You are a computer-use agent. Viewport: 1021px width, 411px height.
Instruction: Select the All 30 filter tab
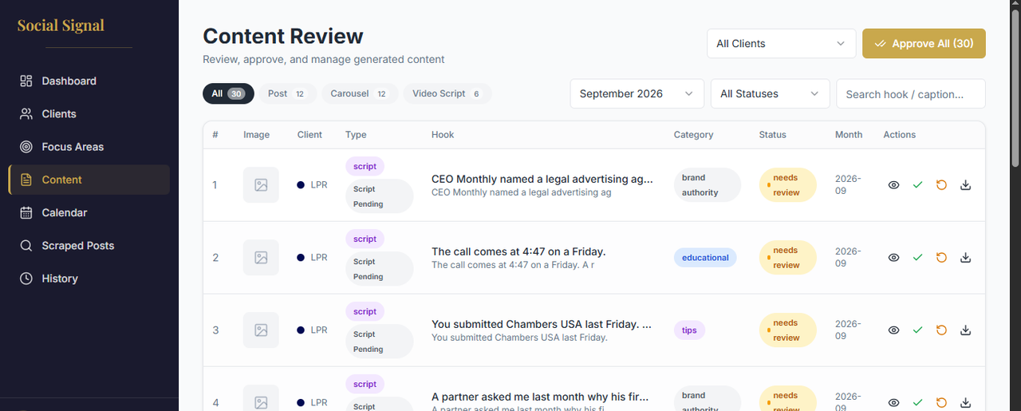[228, 93]
